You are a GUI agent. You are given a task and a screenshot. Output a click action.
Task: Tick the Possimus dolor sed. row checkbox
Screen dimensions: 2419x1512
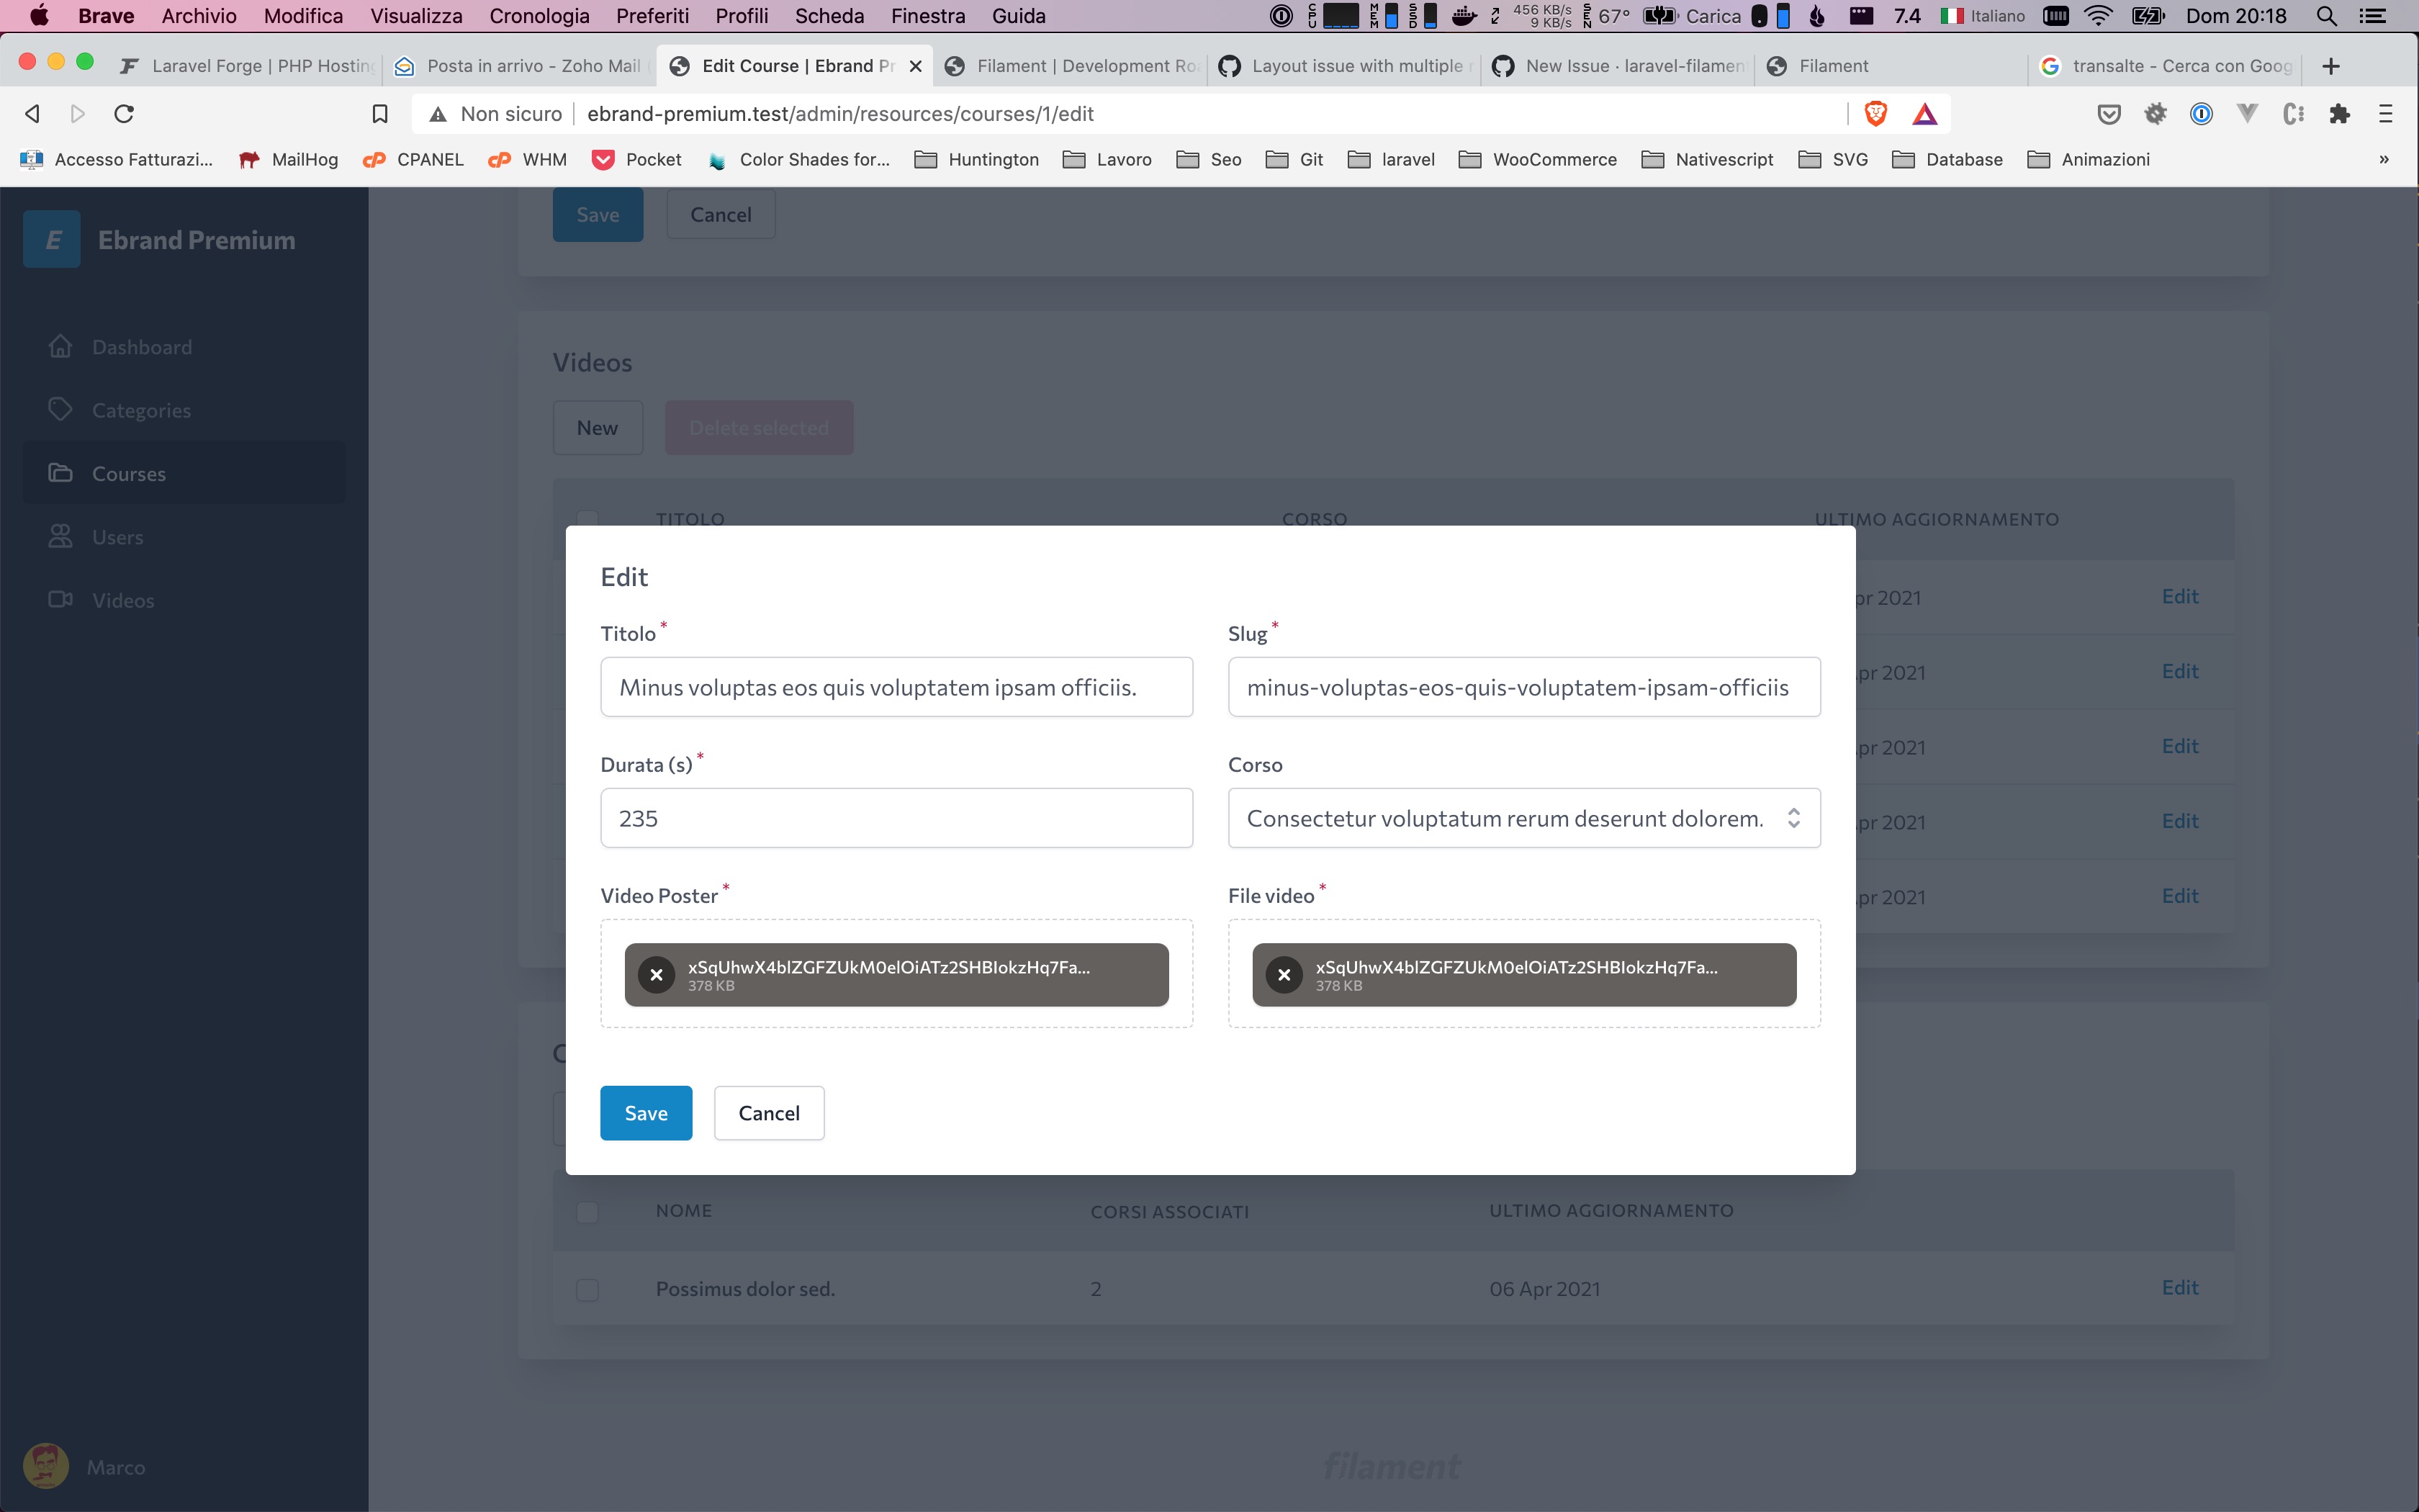(x=587, y=1289)
